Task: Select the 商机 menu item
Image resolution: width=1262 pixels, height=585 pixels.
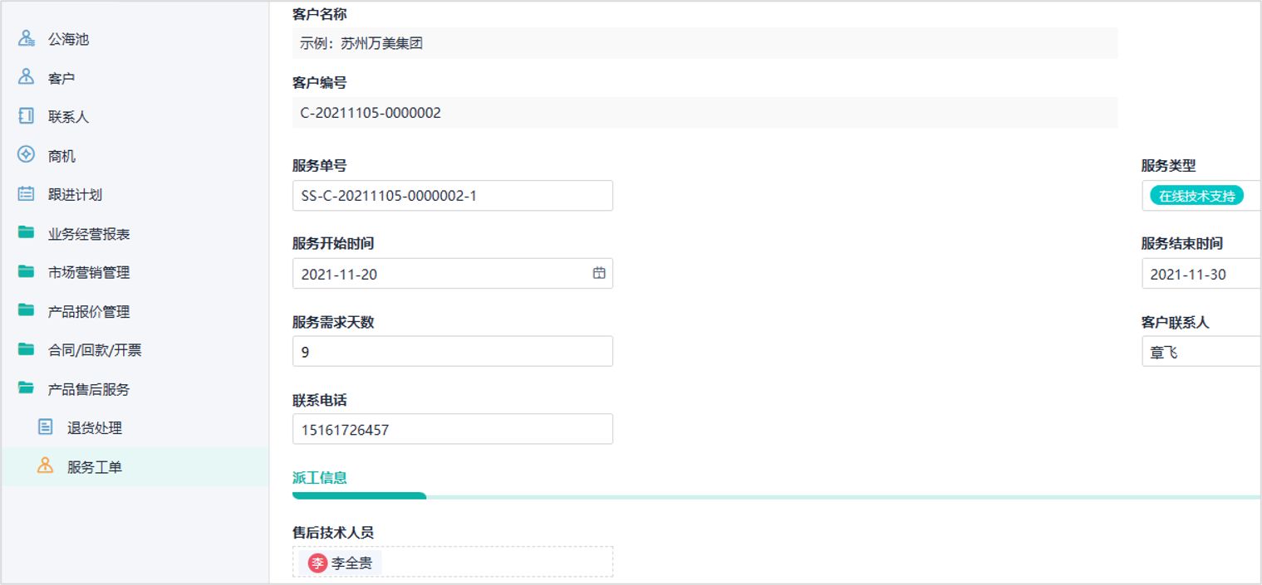Action: tap(135, 155)
